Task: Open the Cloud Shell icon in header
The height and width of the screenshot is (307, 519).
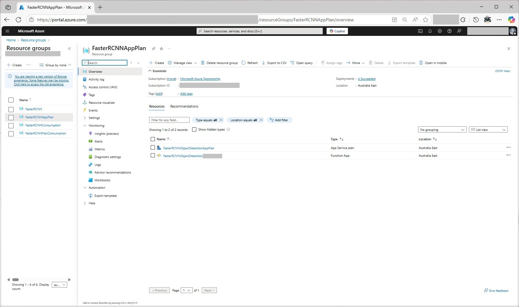Action: (420, 31)
